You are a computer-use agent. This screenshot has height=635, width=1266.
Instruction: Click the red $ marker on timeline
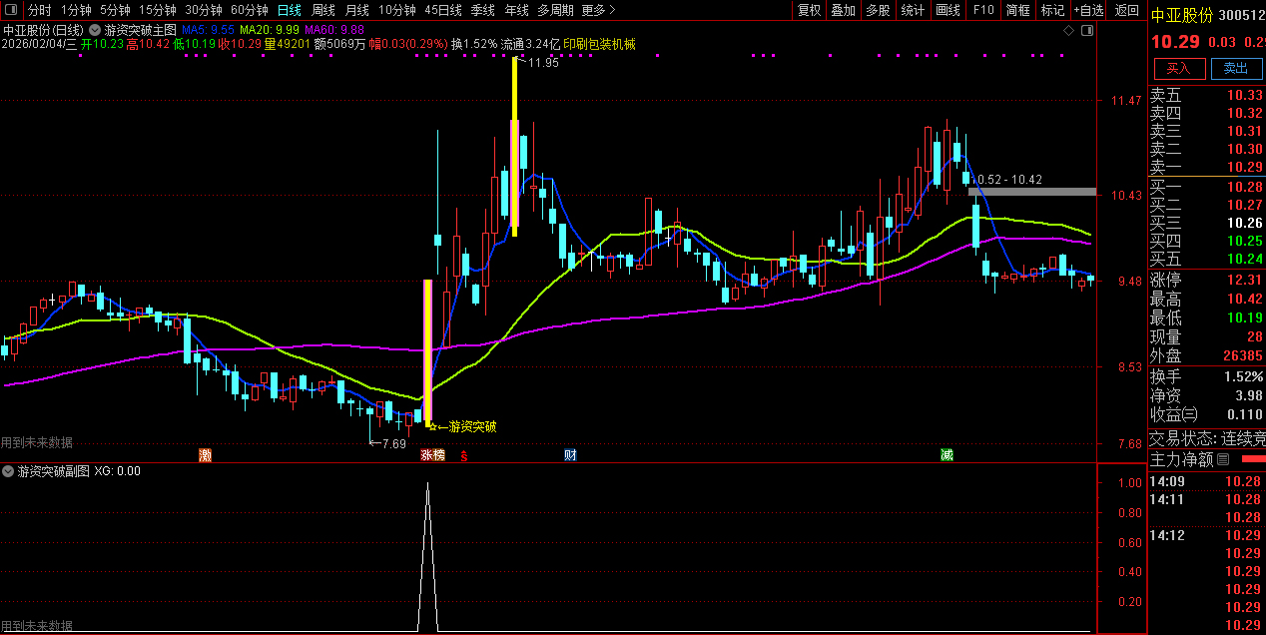(x=463, y=456)
